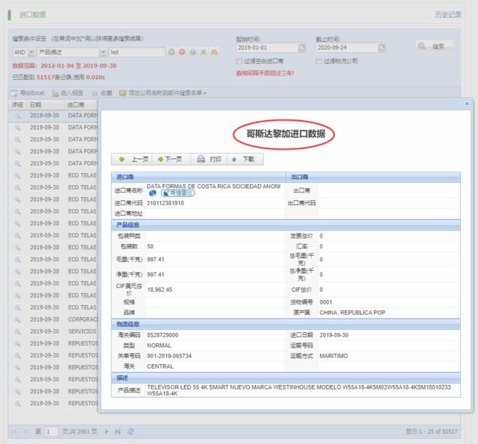Close the 哥斯达黎加进口数据 popup window
The width and height of the screenshot is (478, 444).
click(x=467, y=104)
